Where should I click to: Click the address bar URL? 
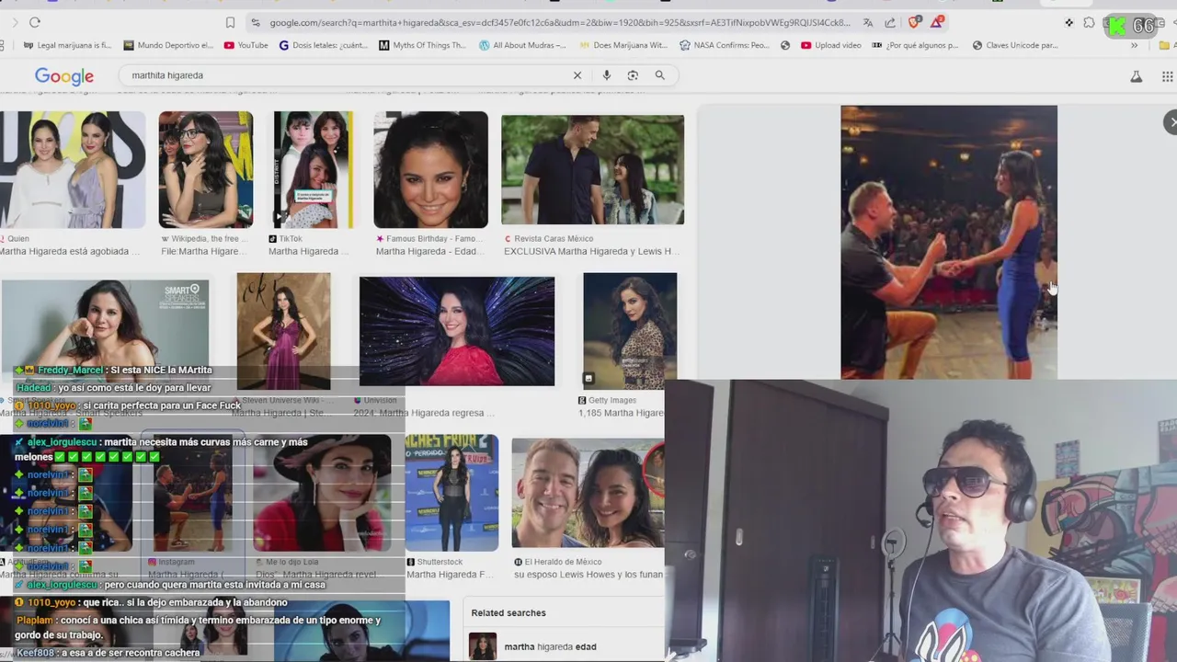click(x=560, y=22)
